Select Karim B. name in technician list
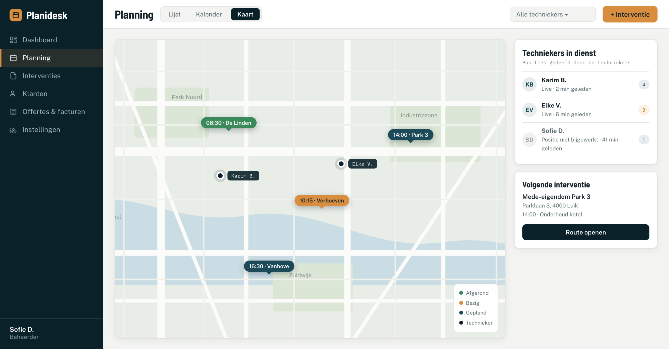Image resolution: width=669 pixels, height=349 pixels. click(x=554, y=80)
